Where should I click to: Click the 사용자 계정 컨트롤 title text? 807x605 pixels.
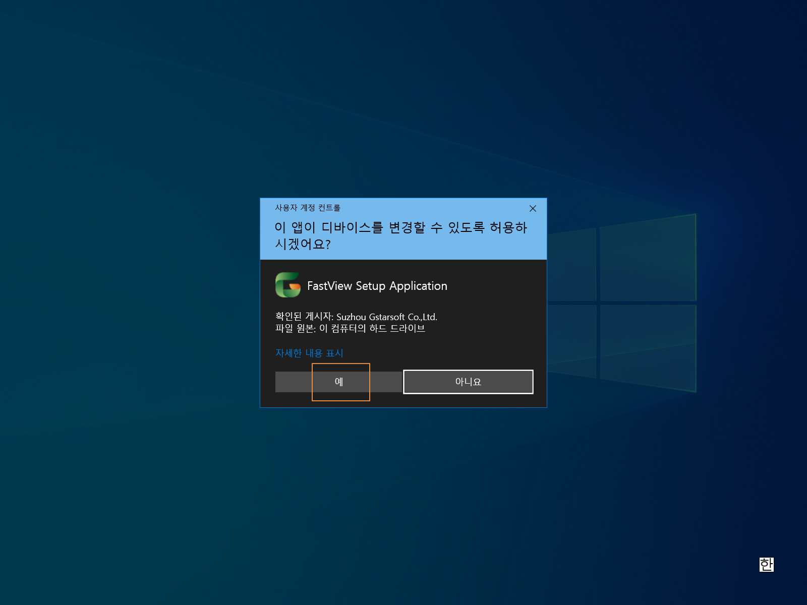308,208
